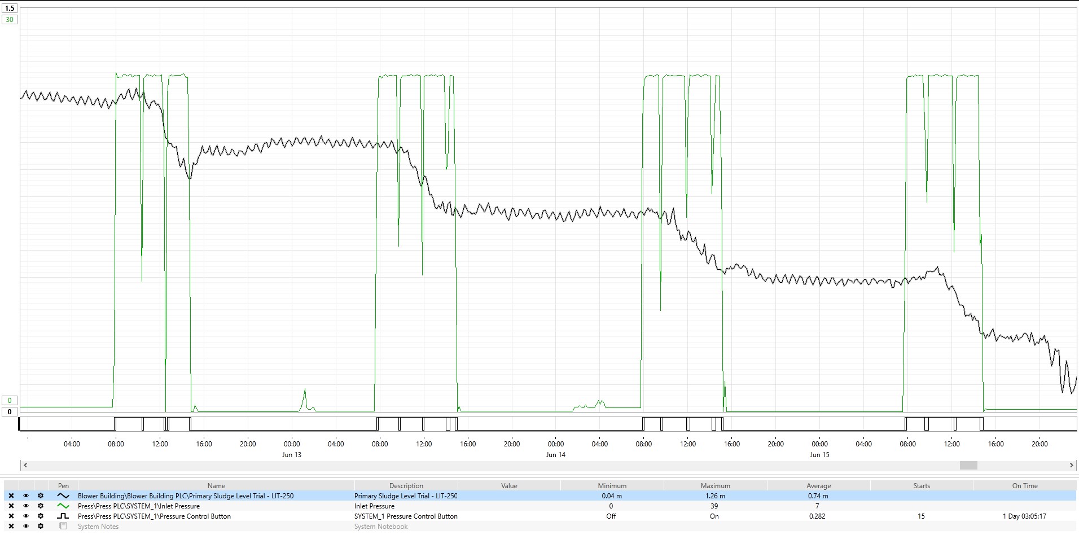Open settings gear for Pressure Control Button
The height and width of the screenshot is (535, 1079).
[x=41, y=516]
